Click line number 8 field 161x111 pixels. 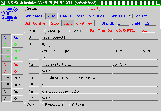pos(34,37)
